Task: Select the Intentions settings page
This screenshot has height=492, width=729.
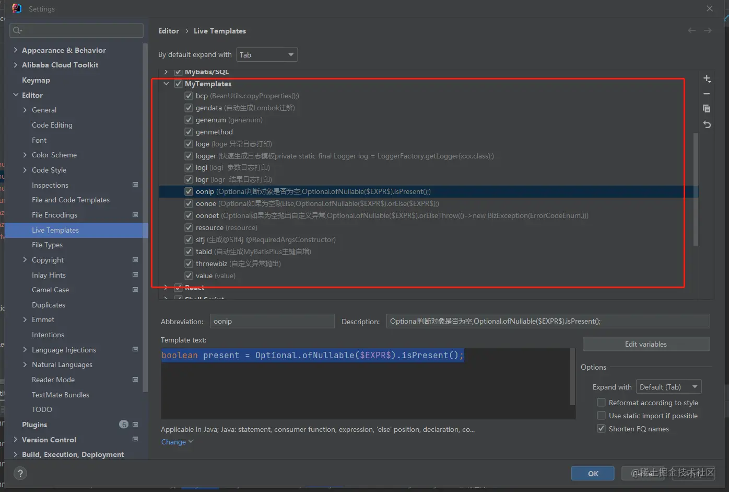Action: pyautogui.click(x=48, y=335)
